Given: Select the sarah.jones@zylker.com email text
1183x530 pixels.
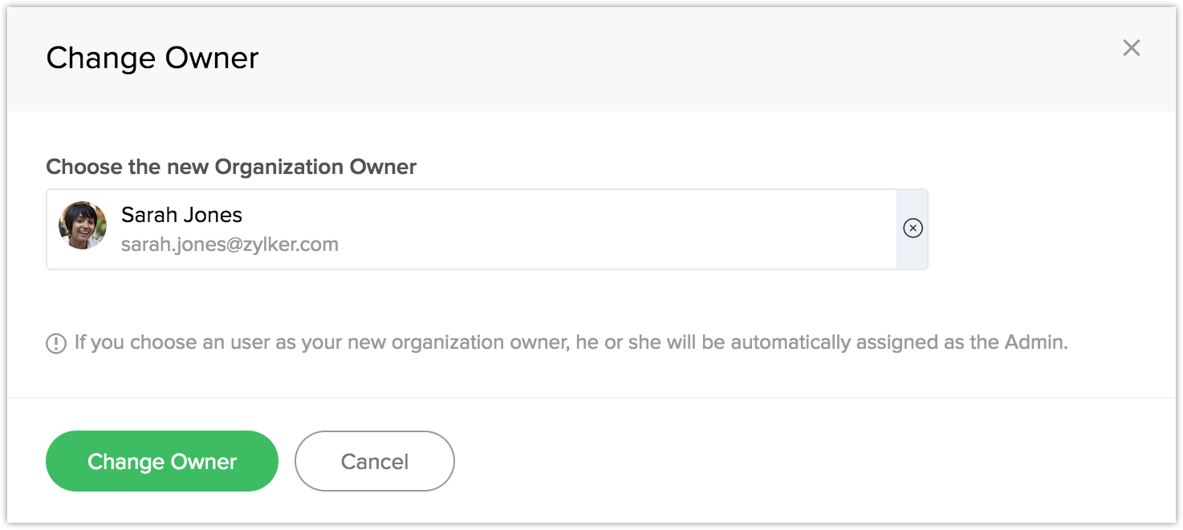Looking at the screenshot, I should point(230,245).
